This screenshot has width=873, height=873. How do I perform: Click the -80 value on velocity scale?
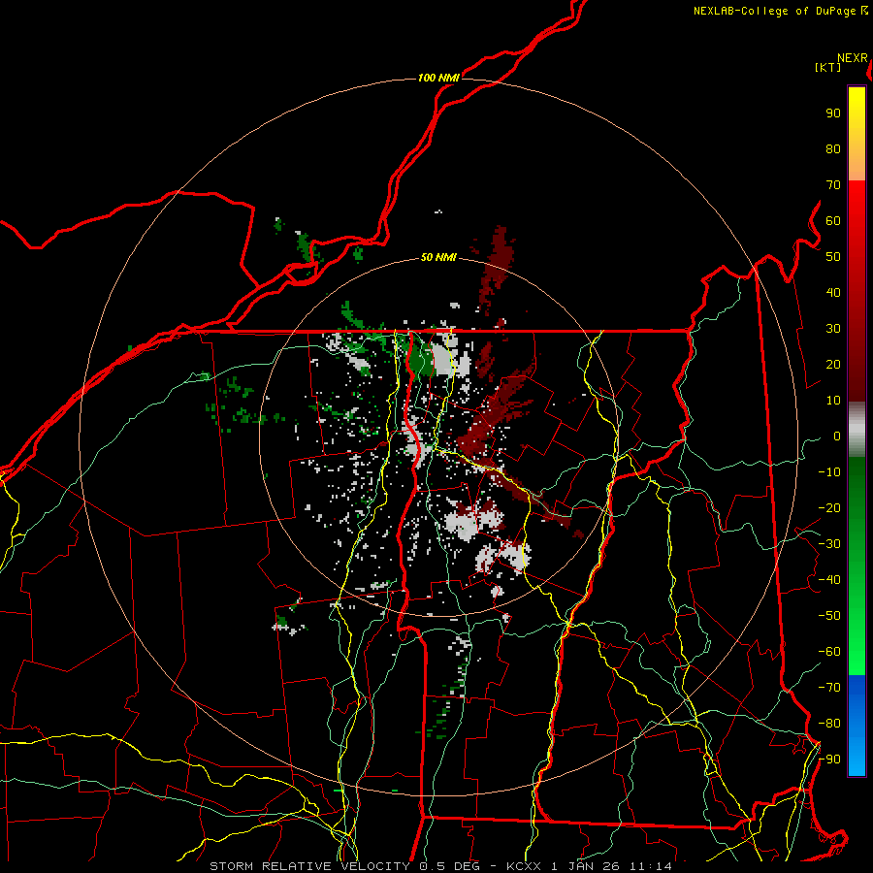pyautogui.click(x=829, y=724)
